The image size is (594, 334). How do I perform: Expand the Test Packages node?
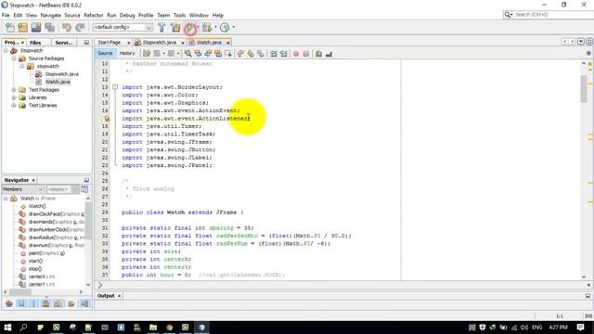pos(14,90)
